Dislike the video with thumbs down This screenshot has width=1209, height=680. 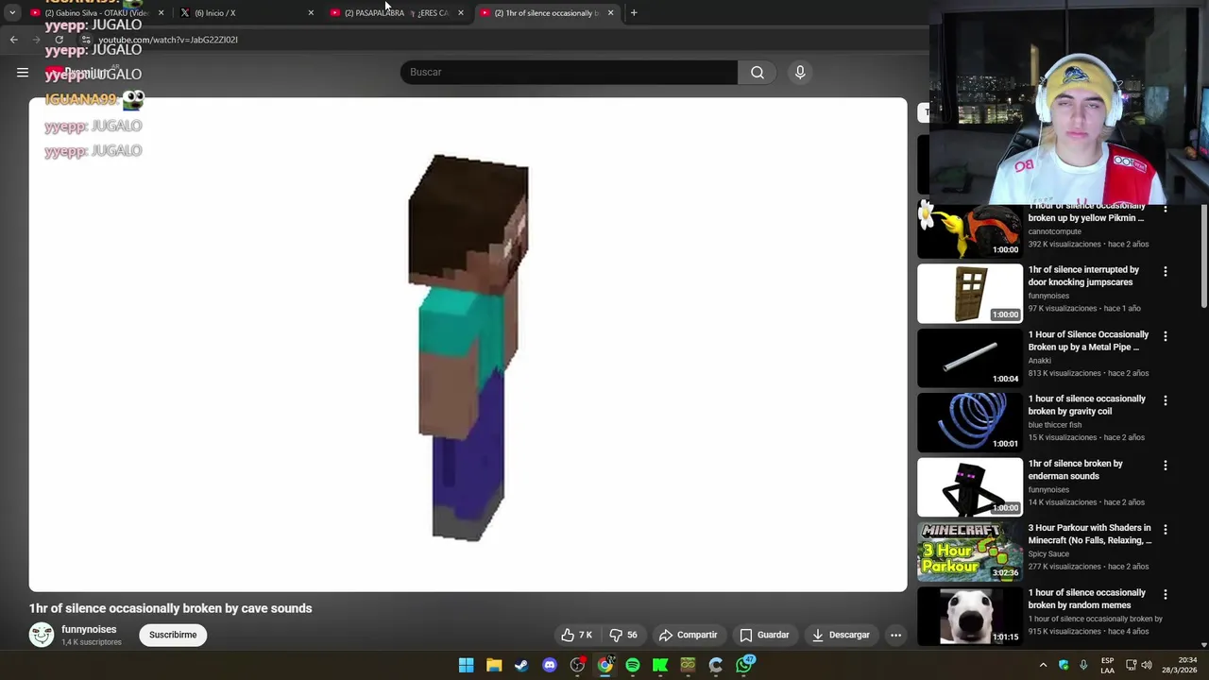(x=624, y=635)
